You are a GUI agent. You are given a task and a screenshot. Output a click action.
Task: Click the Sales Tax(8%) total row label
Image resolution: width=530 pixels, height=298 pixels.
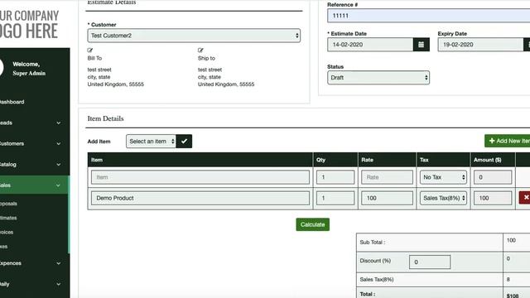377,280
